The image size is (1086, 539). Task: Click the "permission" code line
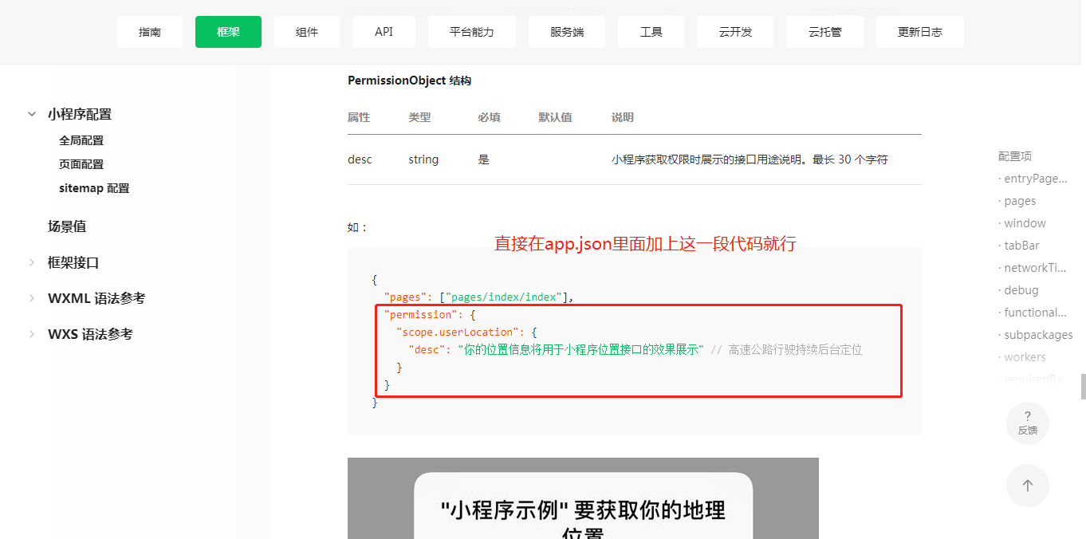(430, 314)
